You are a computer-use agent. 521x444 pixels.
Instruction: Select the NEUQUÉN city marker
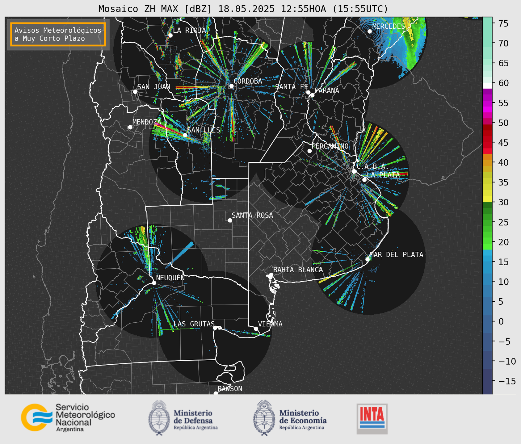pos(154,283)
